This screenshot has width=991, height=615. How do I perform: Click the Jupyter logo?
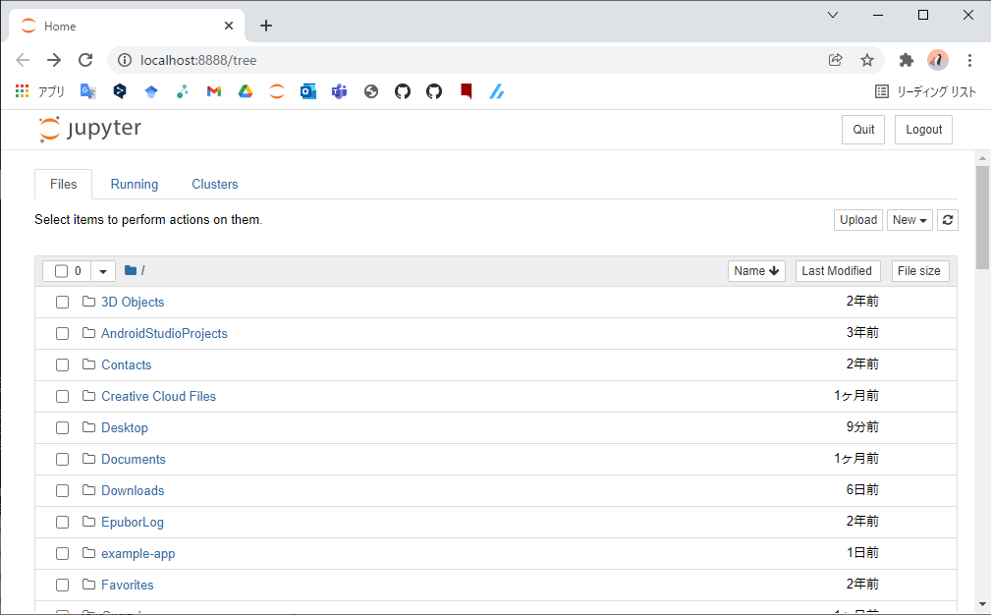89,129
